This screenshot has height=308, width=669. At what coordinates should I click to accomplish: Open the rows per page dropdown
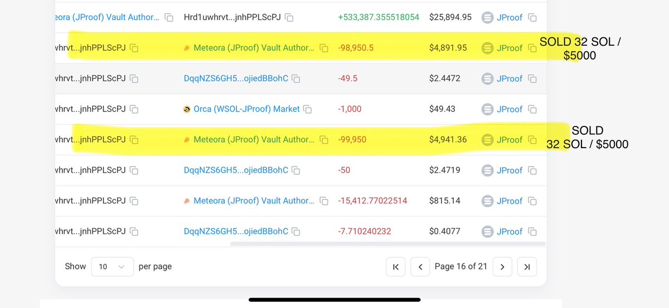(x=112, y=267)
